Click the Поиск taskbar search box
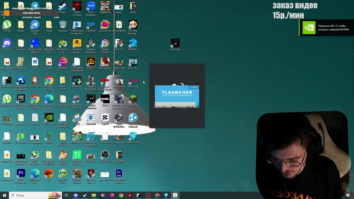 (35, 195)
